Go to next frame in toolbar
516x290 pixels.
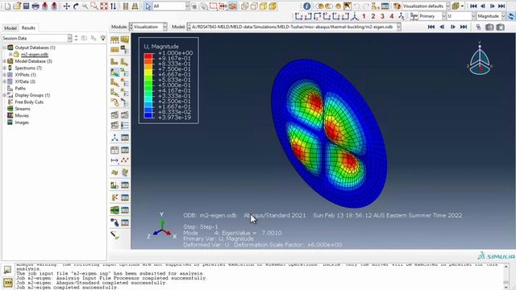click(493, 6)
